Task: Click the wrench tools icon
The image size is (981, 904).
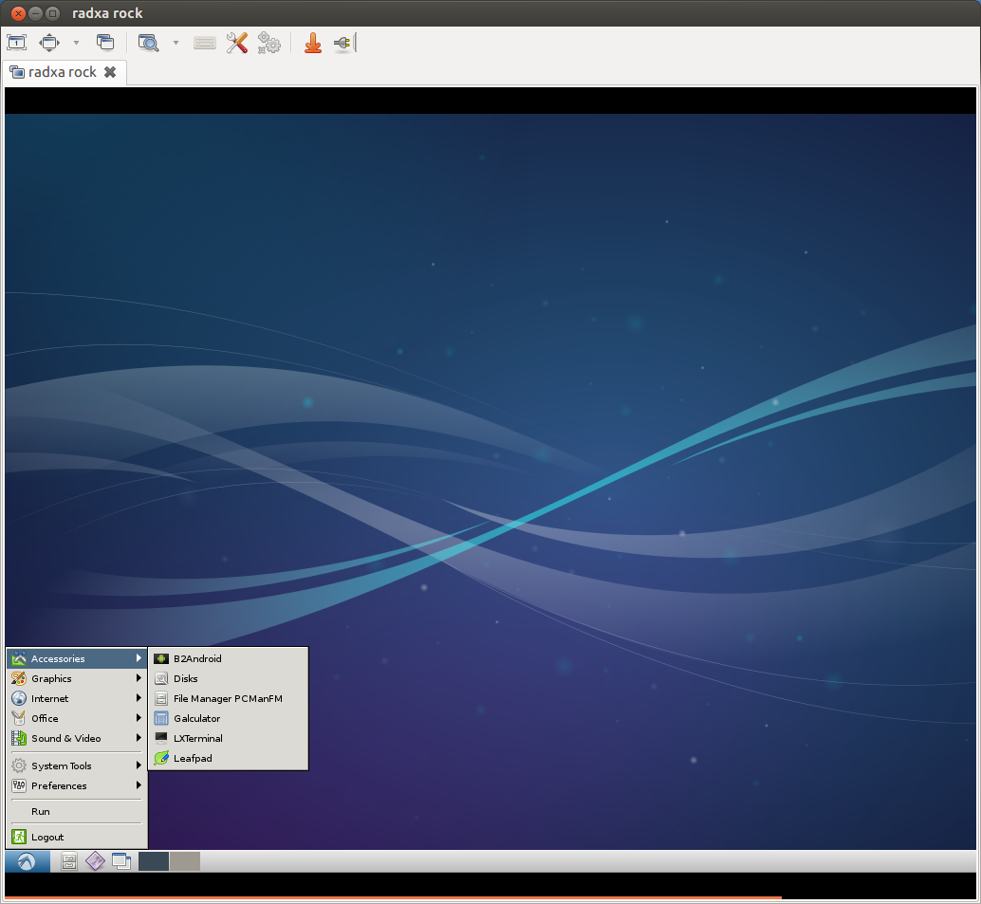Action: [x=236, y=43]
